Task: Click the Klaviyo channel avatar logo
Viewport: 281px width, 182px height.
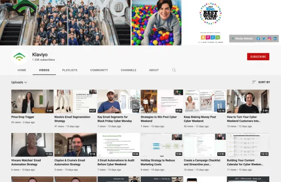Action: [x=20, y=56]
